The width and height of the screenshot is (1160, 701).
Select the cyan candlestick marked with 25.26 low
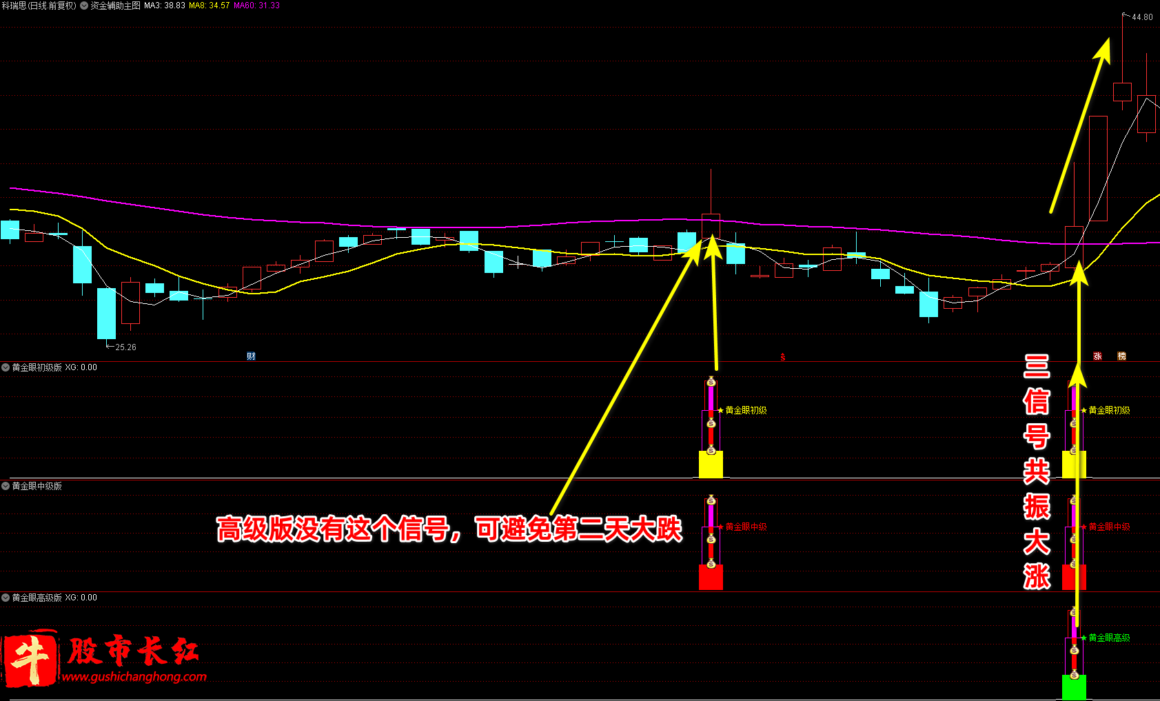tap(106, 314)
